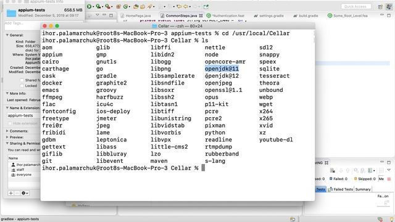Open the view menu triangle of left Eclipse panel
Screen dimensions: 395x222
(x=98, y=15)
